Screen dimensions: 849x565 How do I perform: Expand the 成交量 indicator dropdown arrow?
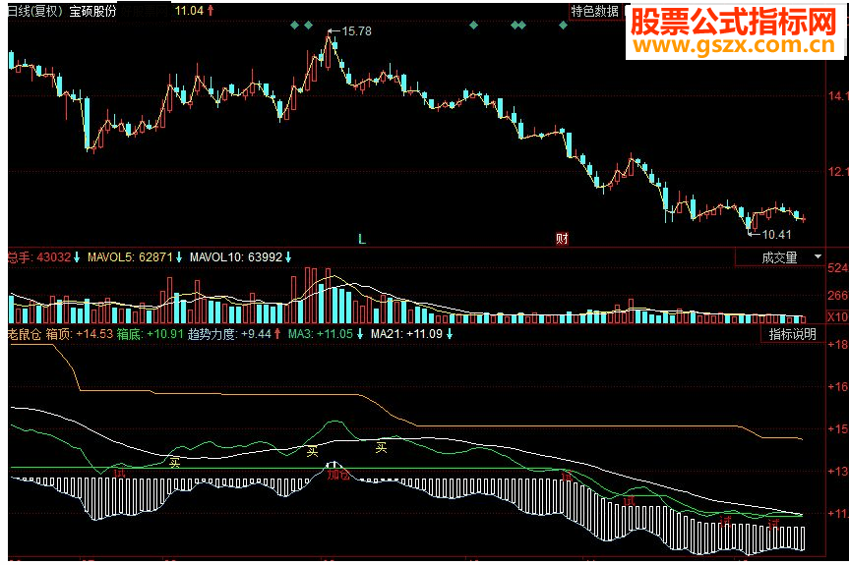tap(818, 256)
